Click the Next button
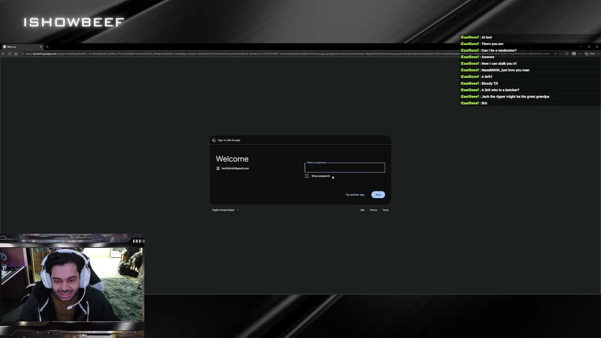Viewport: 601px width, 338px height. tap(378, 195)
